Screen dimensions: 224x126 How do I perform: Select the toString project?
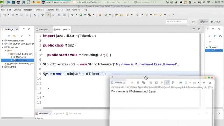click(12, 67)
